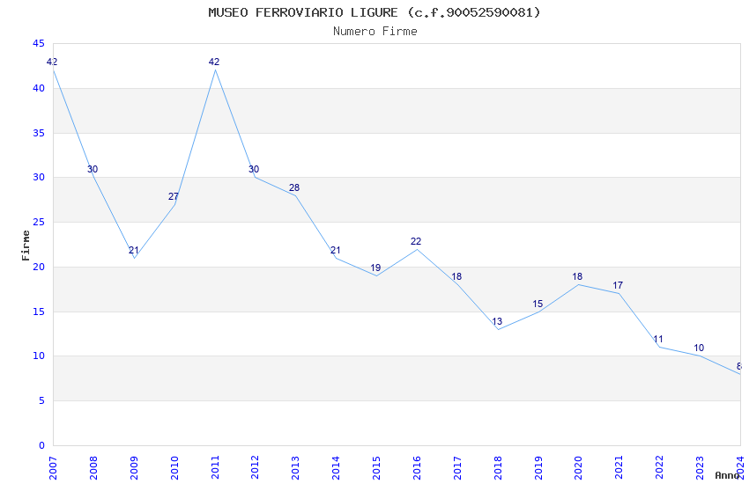
Task: Click y-axis tick value 5
Action: click(41, 401)
